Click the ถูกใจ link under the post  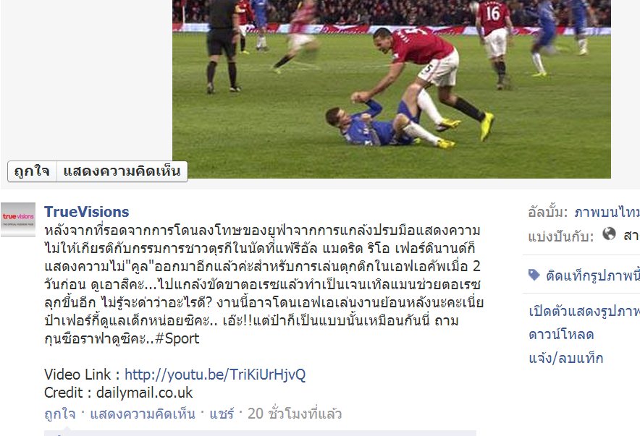(60, 414)
